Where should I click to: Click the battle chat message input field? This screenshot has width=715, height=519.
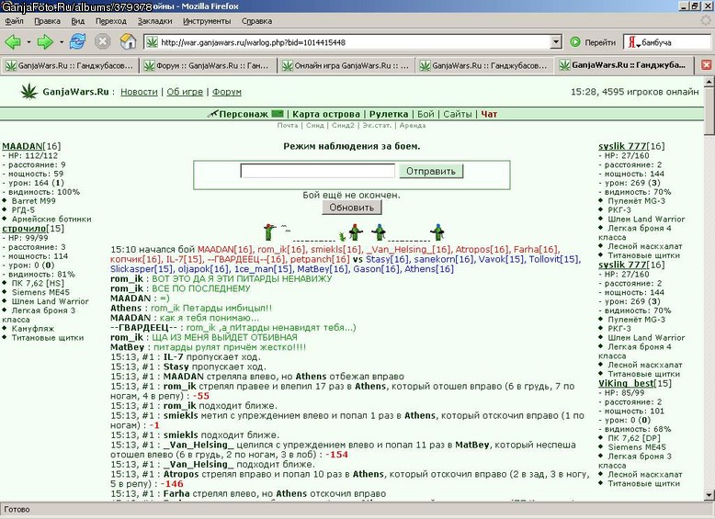pyautogui.click(x=317, y=171)
